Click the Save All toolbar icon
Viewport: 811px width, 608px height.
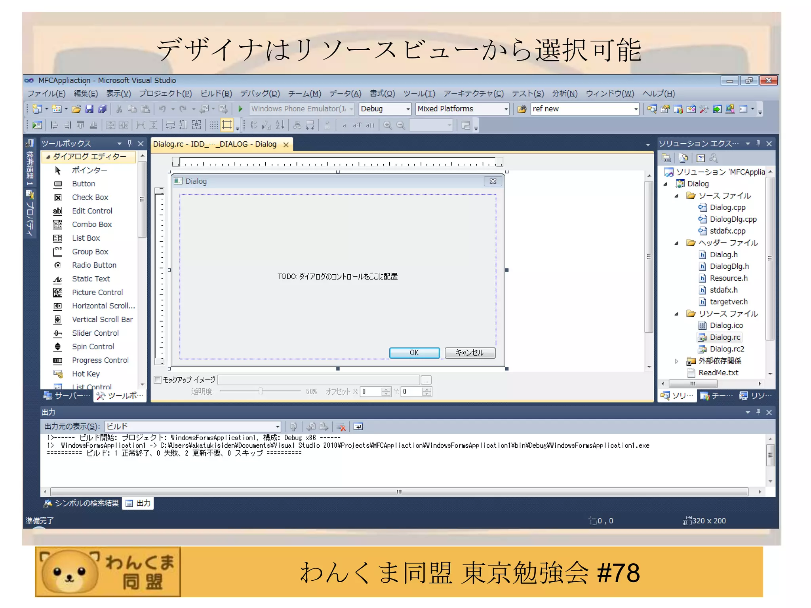click(103, 109)
